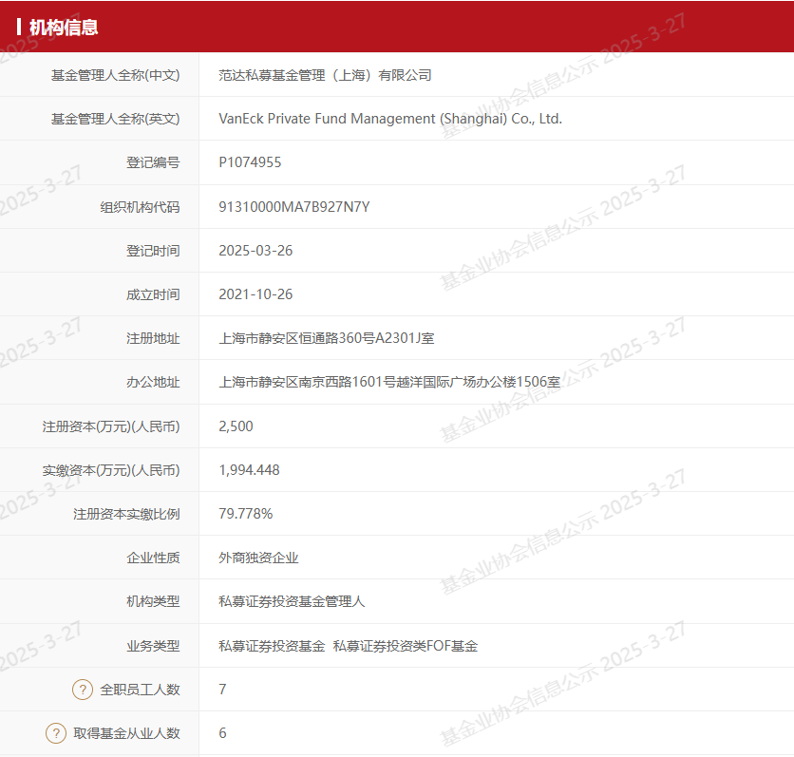The width and height of the screenshot is (794, 757).
Task: Select the registration number P1074955
Action: [x=250, y=162]
